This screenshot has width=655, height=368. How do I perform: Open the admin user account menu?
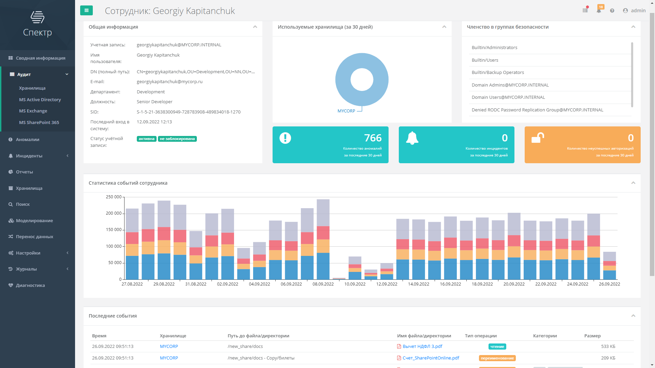[634, 11]
